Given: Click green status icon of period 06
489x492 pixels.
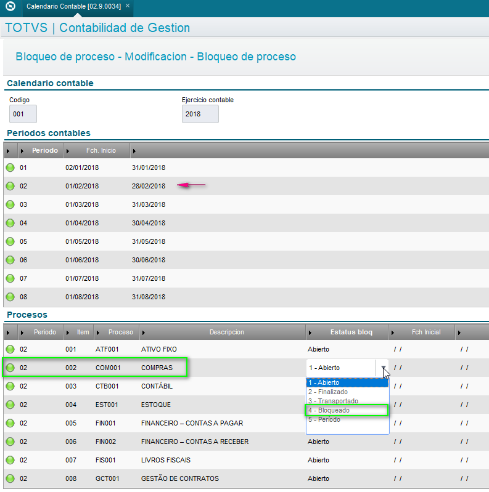Looking at the screenshot, I should (10, 260).
